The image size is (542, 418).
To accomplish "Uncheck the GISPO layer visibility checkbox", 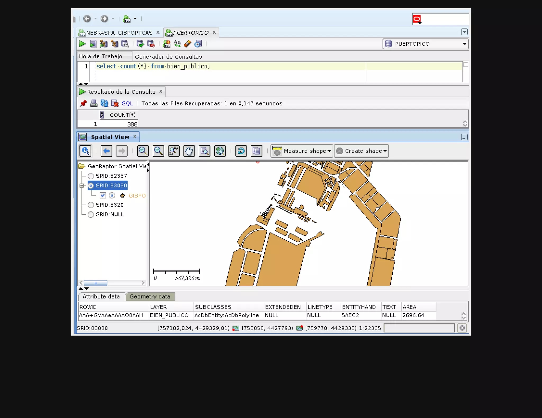I will (x=103, y=196).
